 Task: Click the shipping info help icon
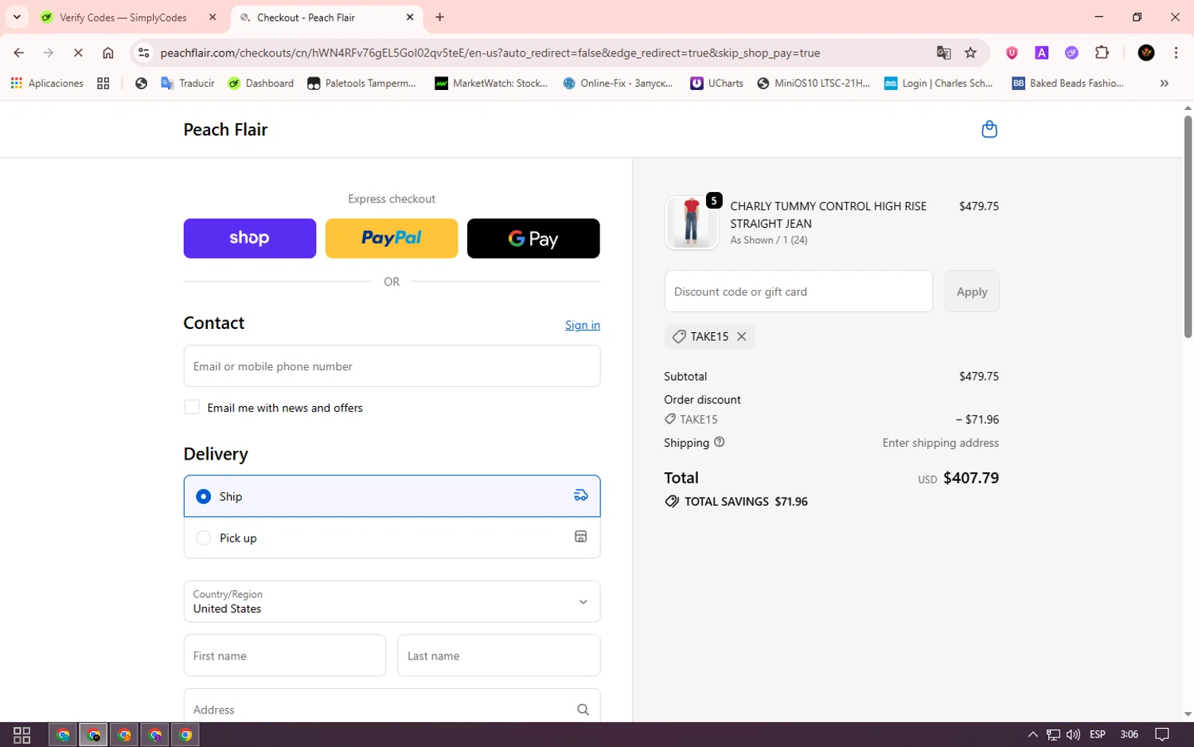pyautogui.click(x=720, y=442)
